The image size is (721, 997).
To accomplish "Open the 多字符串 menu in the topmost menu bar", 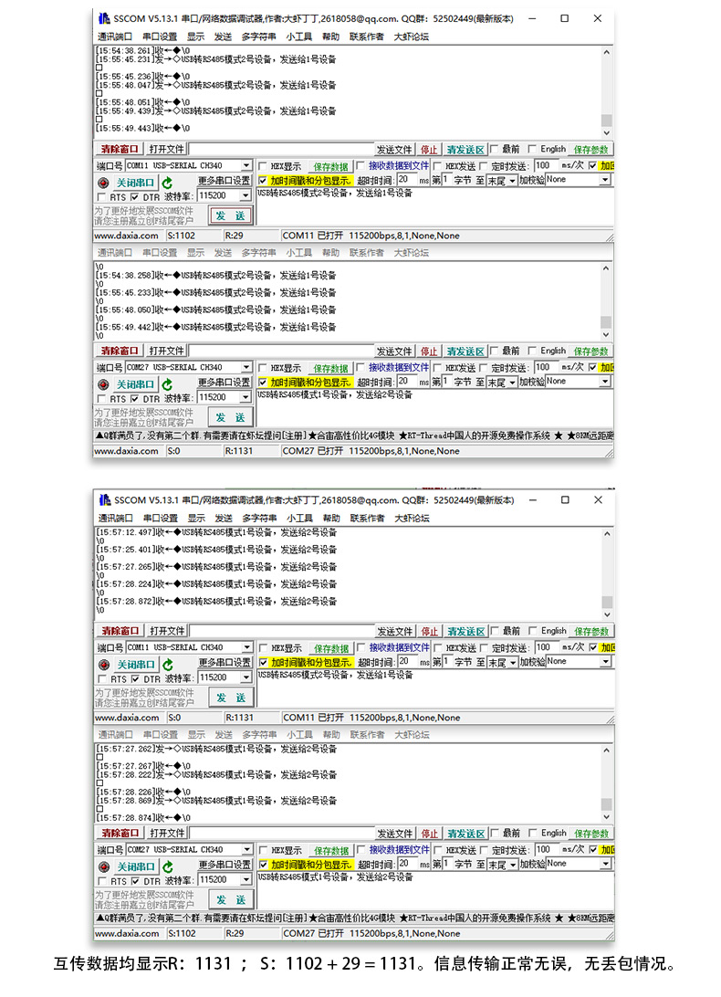I will coord(258,37).
